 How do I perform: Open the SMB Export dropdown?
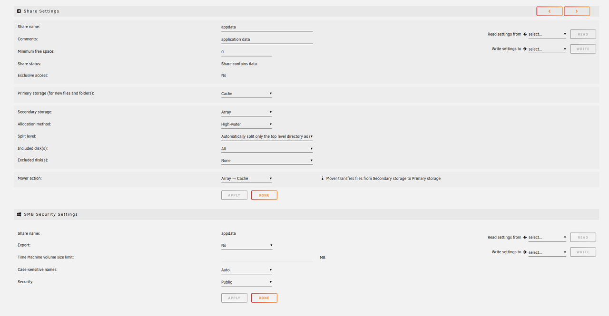pyautogui.click(x=246, y=246)
